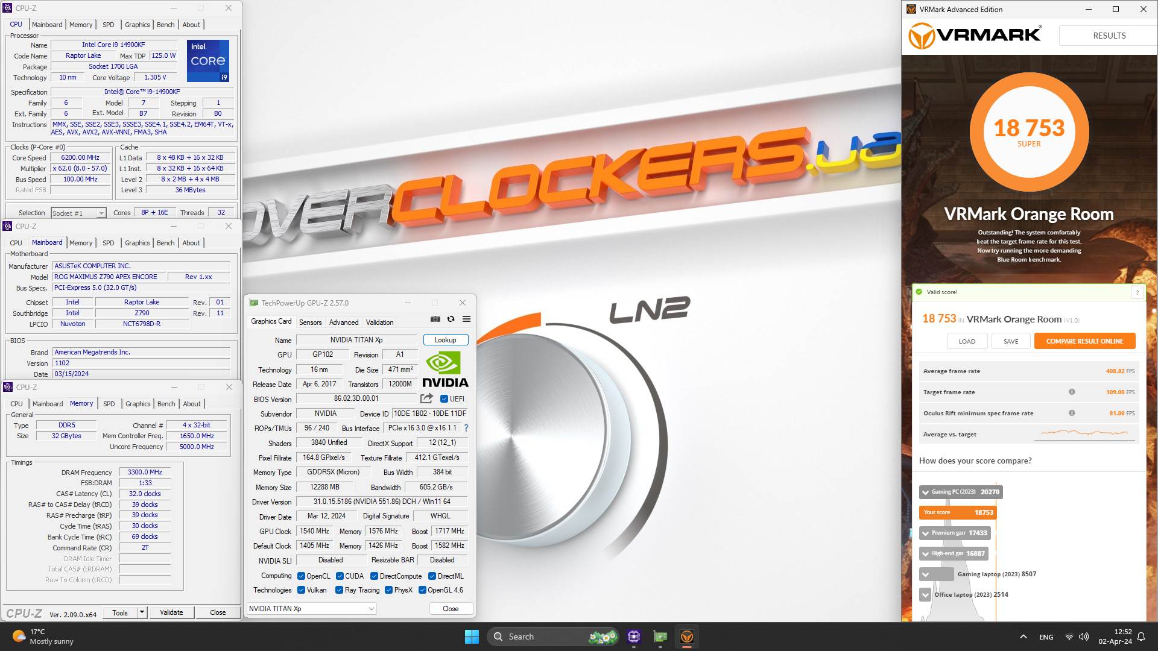Open Bench tab in top CPU-Z window
The image size is (1158, 651).
click(x=165, y=25)
